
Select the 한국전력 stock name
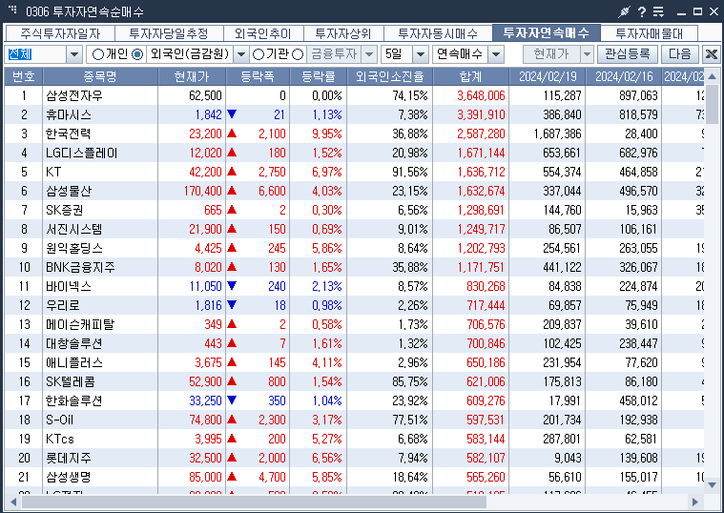[69, 133]
